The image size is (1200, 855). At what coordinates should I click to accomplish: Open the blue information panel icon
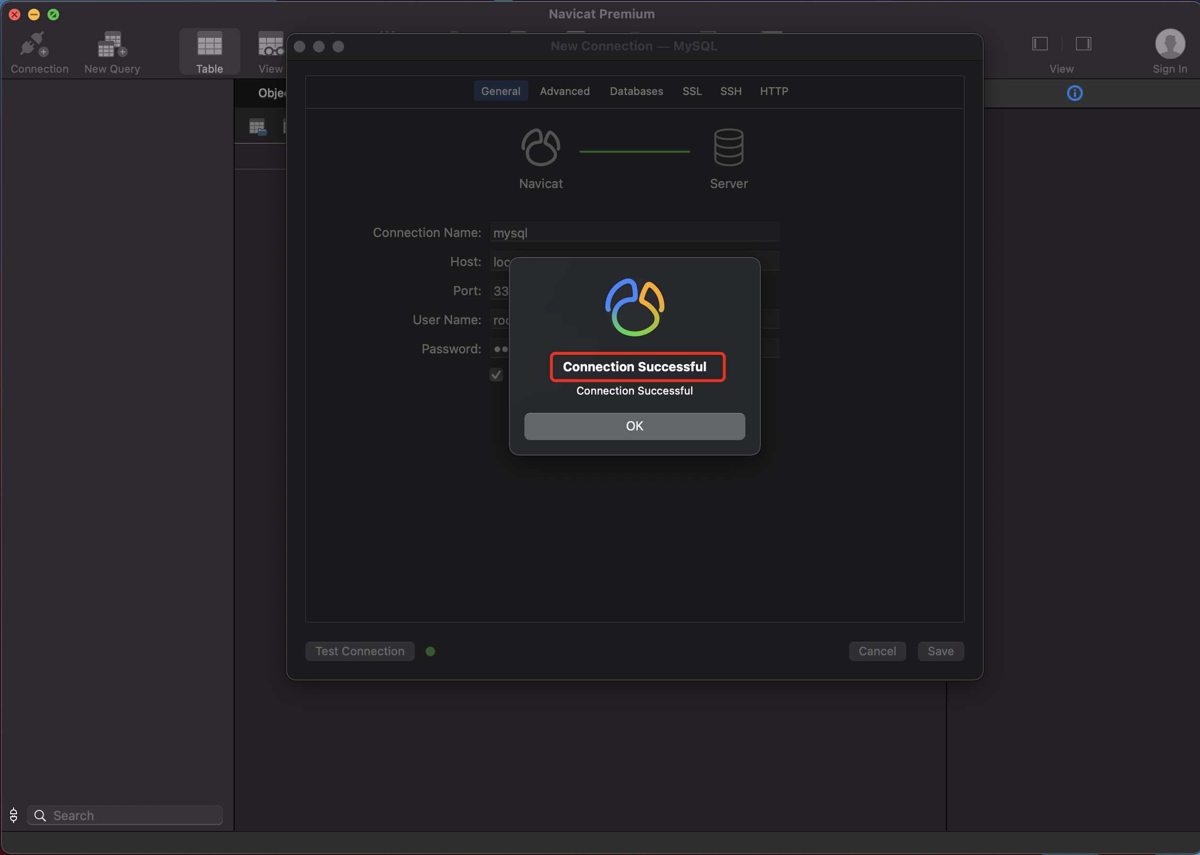(x=1074, y=93)
